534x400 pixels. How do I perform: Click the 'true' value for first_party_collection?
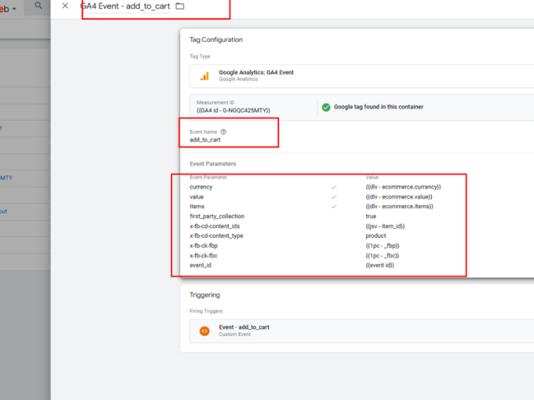[371, 216]
